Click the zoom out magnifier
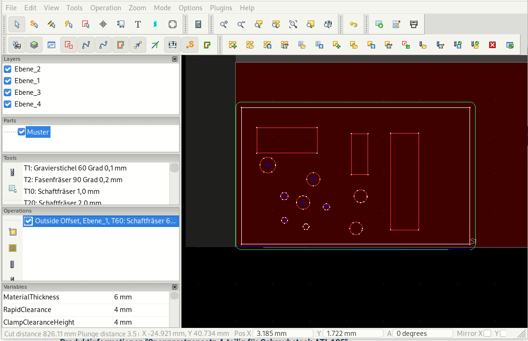Image resolution: width=528 pixels, height=341 pixels. pos(241,24)
